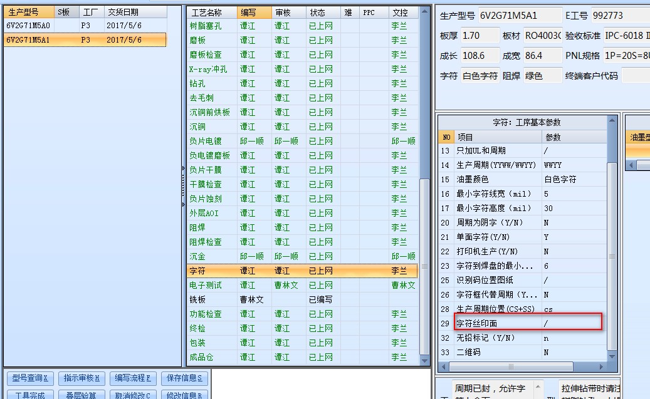Screen dimensions: 650x399
Task: Select the 沉铜前烘板 process row
Action: pos(303,112)
